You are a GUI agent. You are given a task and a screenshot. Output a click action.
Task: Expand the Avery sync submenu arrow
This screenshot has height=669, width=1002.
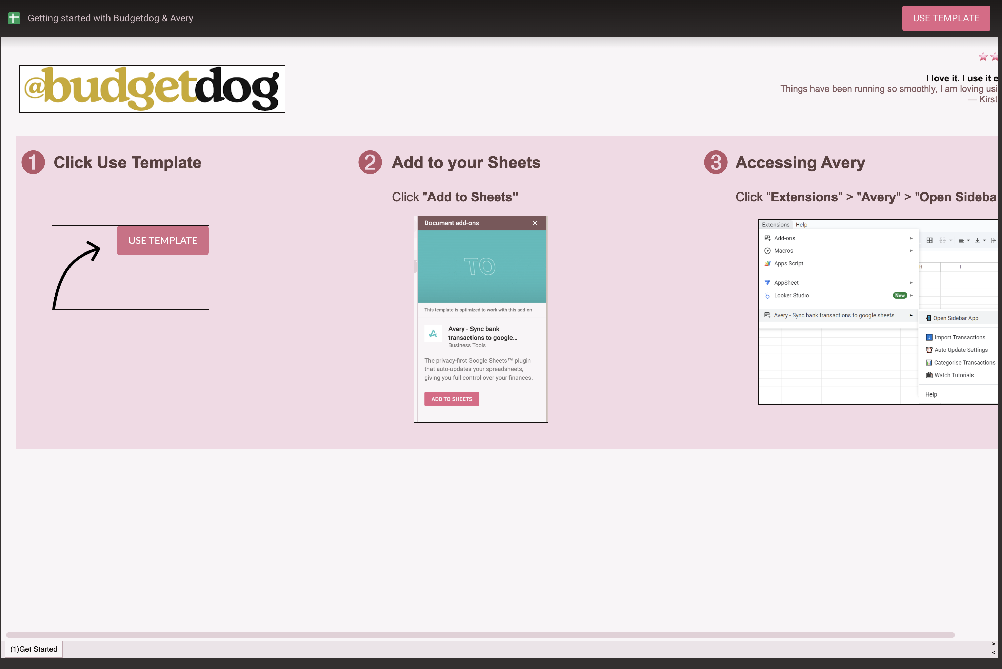tap(911, 315)
